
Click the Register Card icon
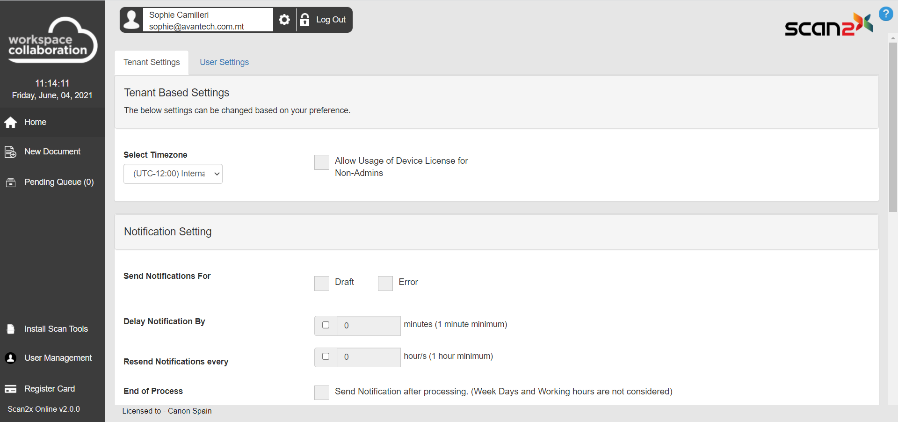click(x=11, y=389)
